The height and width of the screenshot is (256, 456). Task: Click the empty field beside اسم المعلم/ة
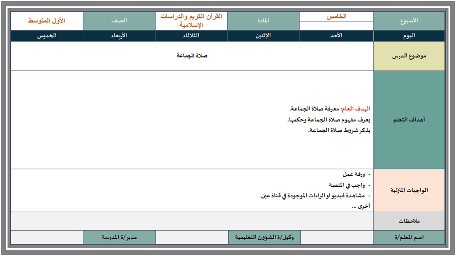337,238
